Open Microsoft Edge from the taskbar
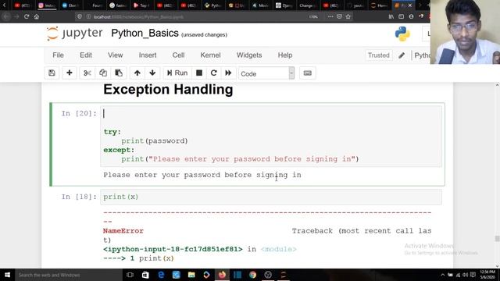This screenshot has height=281, width=500. [161, 275]
